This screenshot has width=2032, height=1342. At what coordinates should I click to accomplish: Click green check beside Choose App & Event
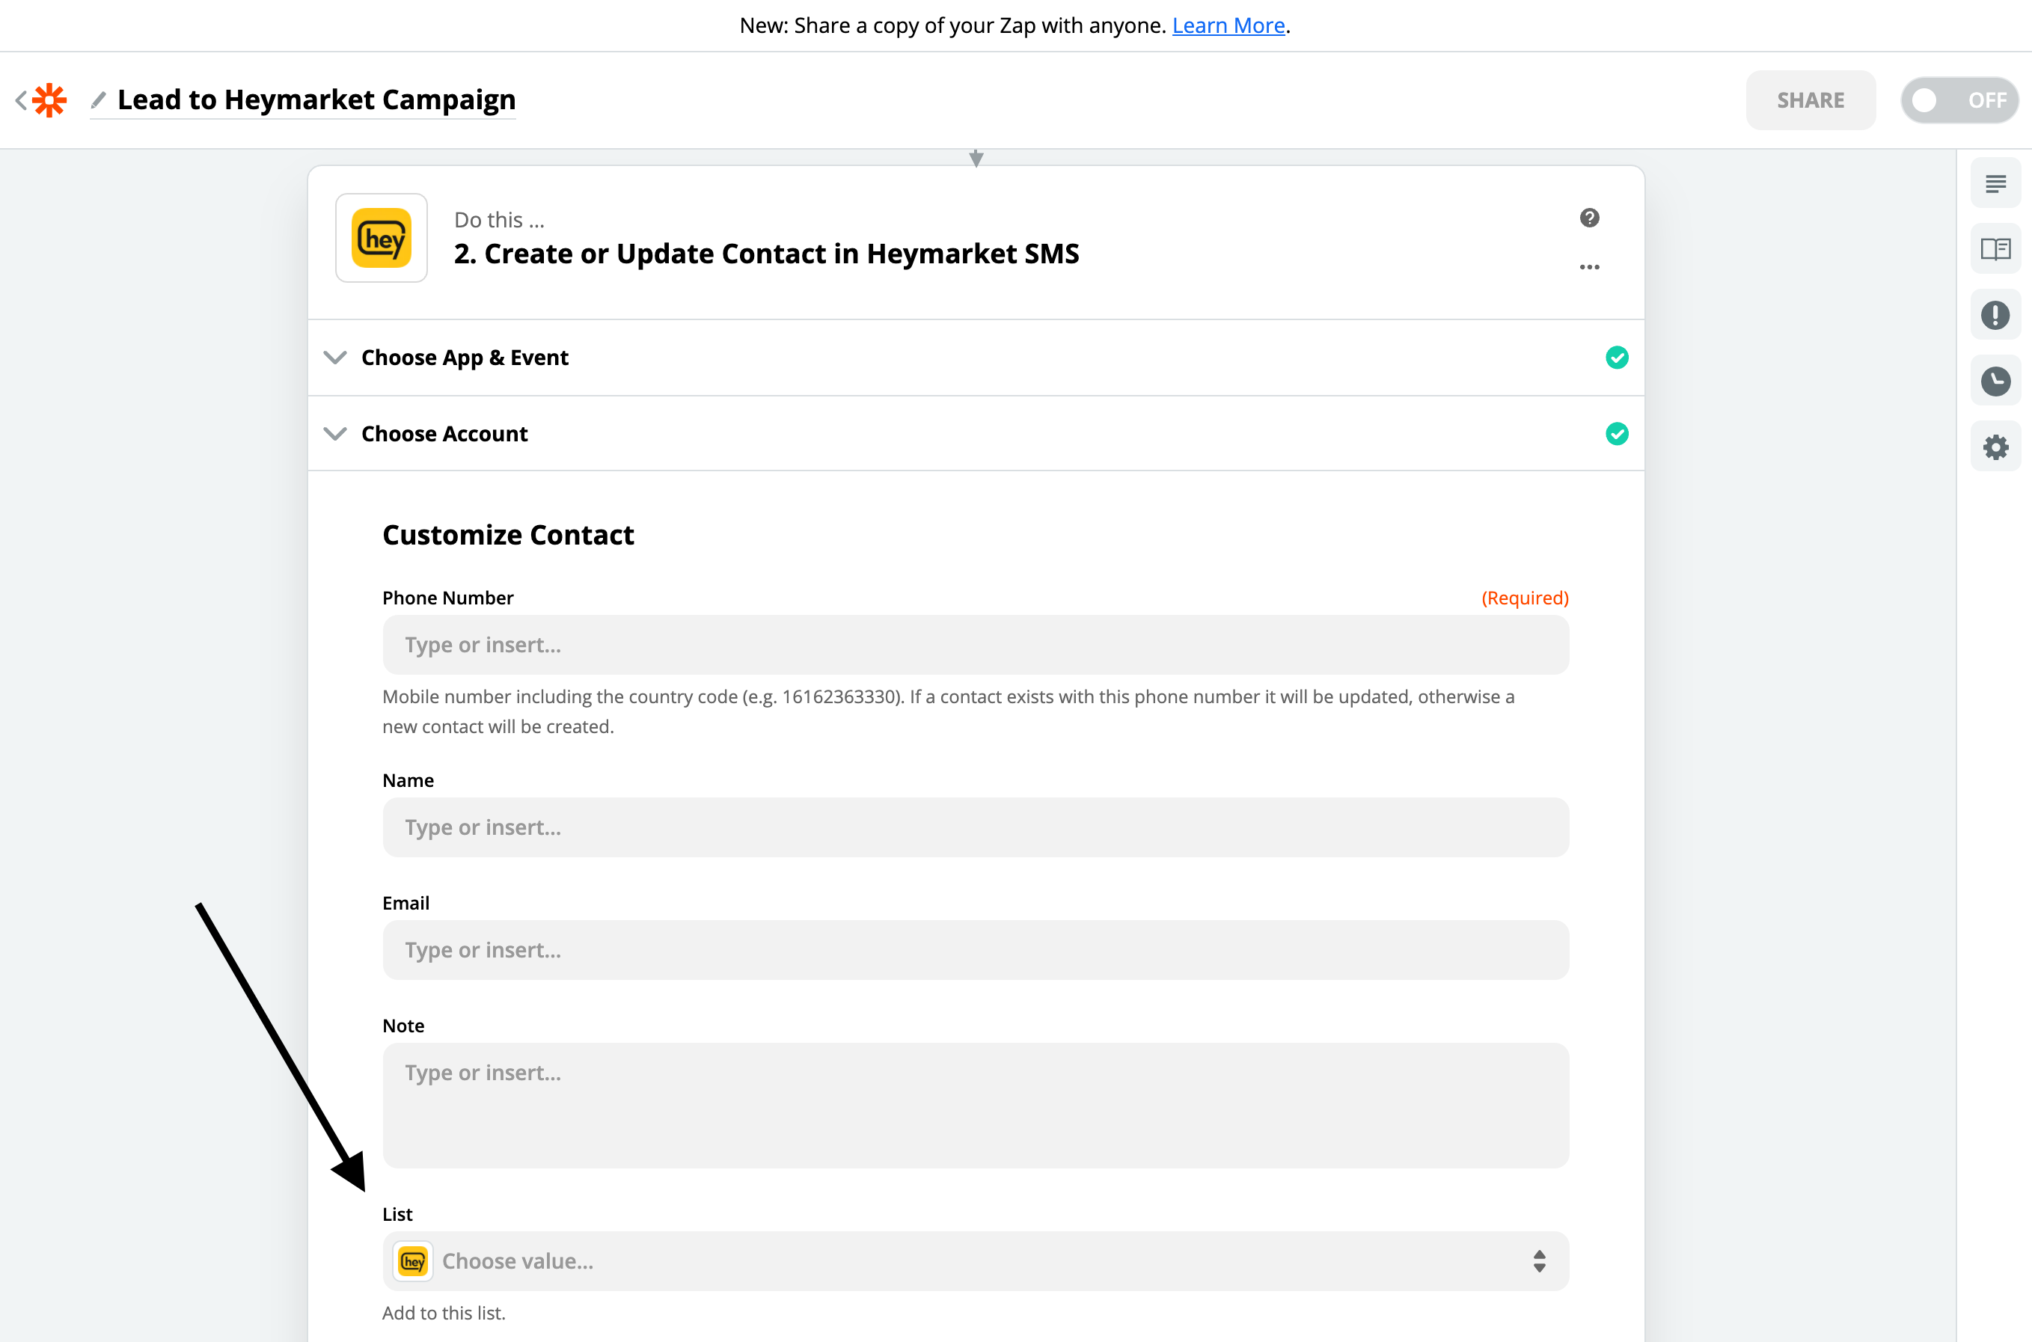click(x=1617, y=358)
